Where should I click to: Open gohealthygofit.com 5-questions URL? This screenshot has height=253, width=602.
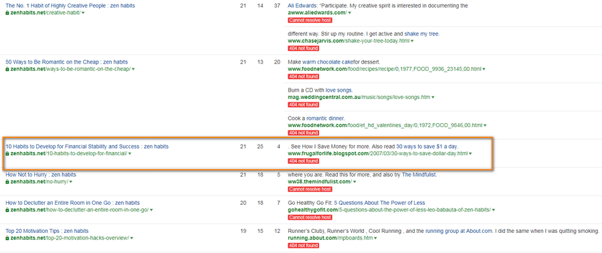tap(389, 210)
